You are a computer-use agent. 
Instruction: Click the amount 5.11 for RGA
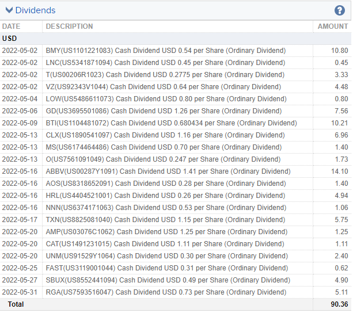click(x=341, y=292)
